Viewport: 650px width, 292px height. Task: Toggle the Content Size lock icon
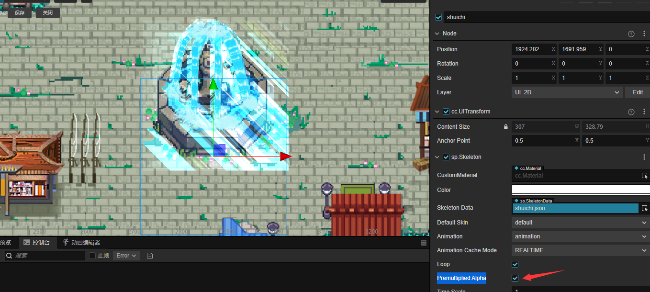pos(505,127)
